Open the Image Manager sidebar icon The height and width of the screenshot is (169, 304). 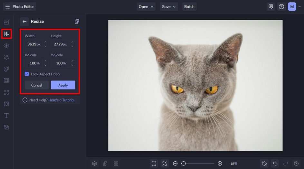[6, 22]
